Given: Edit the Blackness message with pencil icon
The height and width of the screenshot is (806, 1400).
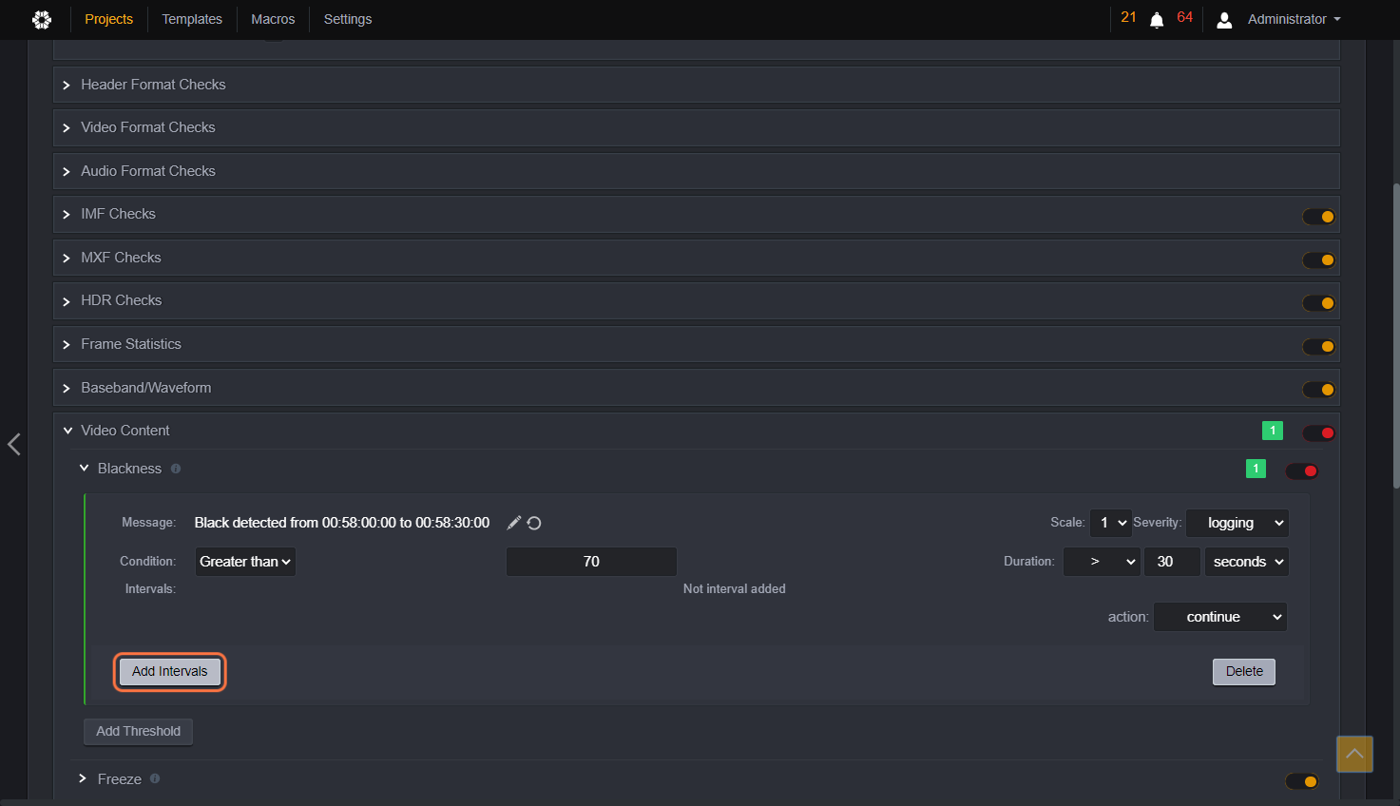Looking at the screenshot, I should [x=514, y=523].
